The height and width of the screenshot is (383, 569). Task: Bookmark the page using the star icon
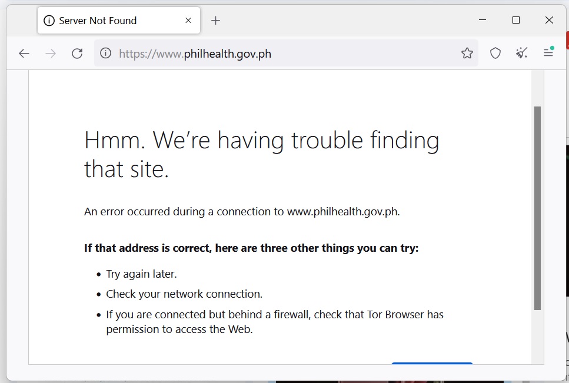pos(467,53)
